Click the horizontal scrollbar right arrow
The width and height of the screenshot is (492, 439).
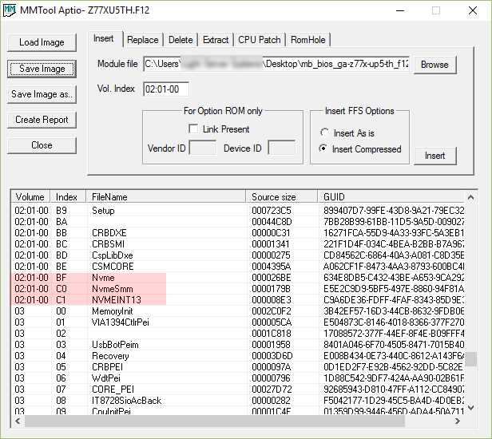pos(457,421)
